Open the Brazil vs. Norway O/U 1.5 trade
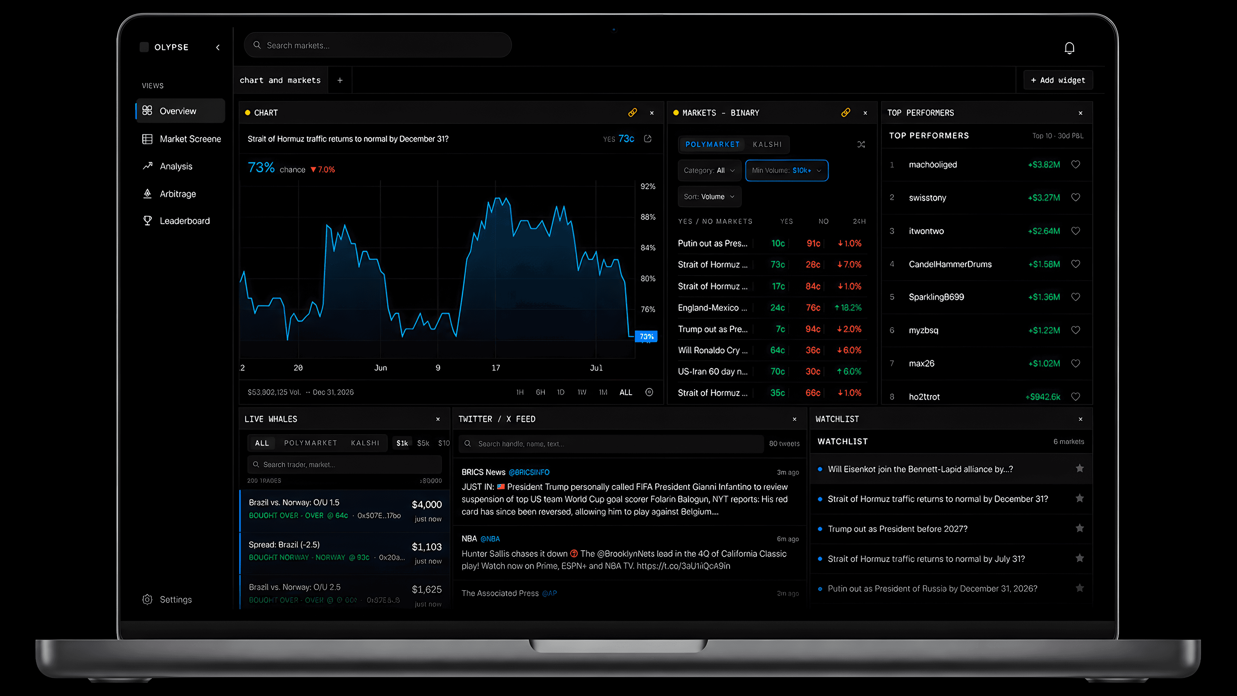The width and height of the screenshot is (1237, 696). (x=344, y=510)
